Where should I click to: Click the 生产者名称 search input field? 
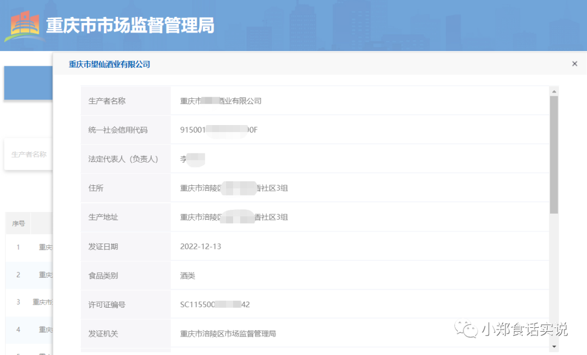coord(28,154)
